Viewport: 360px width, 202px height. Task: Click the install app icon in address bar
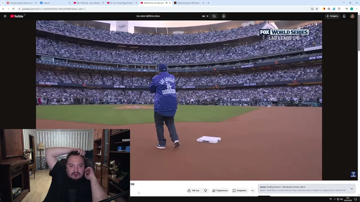(x=312, y=9)
